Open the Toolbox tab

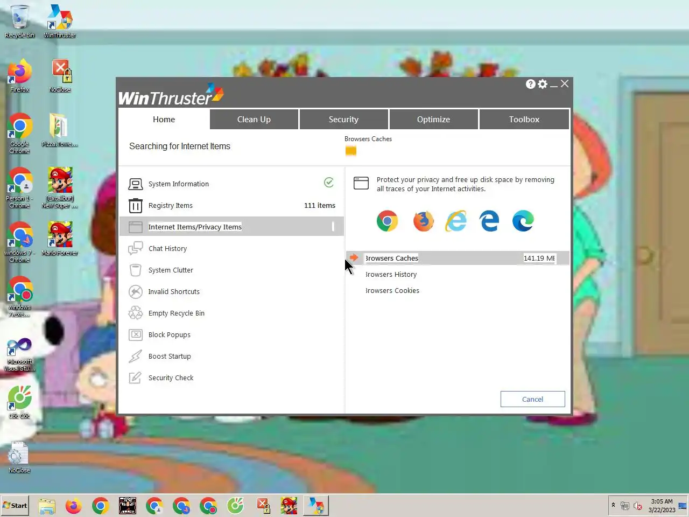tap(524, 120)
